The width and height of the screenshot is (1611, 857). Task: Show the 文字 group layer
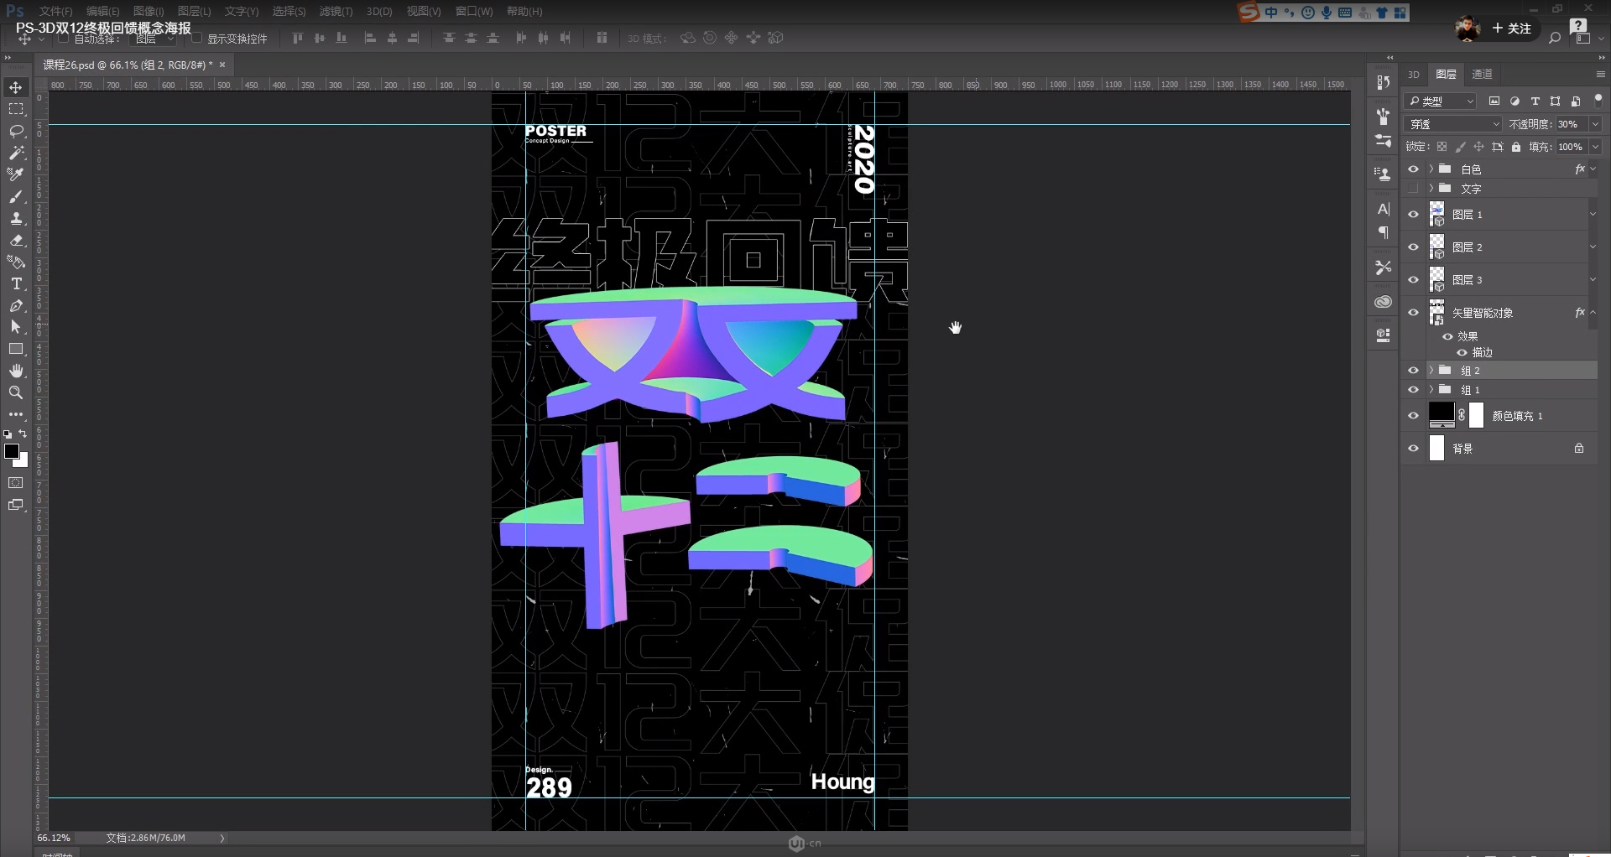(x=1413, y=189)
